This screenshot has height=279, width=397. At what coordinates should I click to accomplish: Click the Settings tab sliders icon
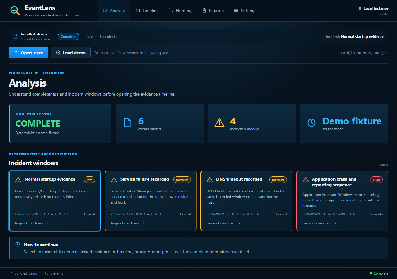click(x=236, y=11)
